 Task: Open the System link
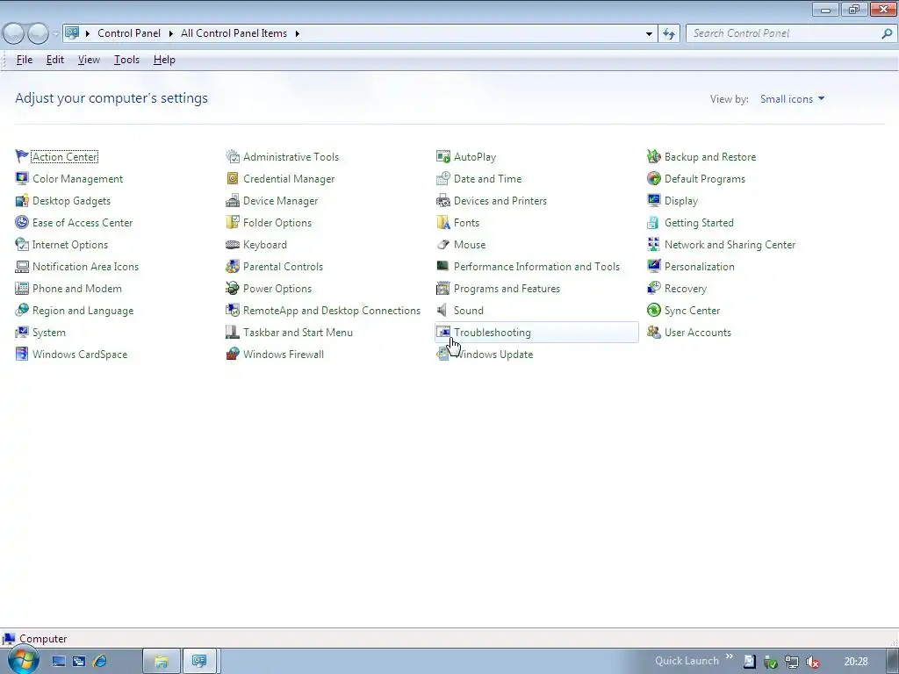pos(49,333)
